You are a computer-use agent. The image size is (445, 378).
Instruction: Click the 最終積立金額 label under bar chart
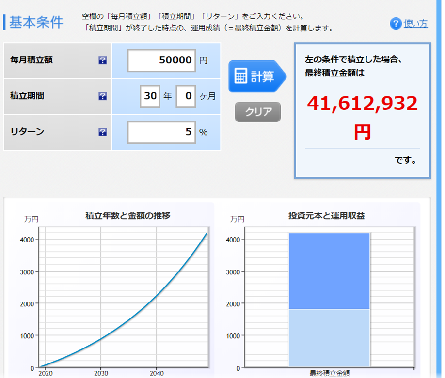[x=330, y=373]
